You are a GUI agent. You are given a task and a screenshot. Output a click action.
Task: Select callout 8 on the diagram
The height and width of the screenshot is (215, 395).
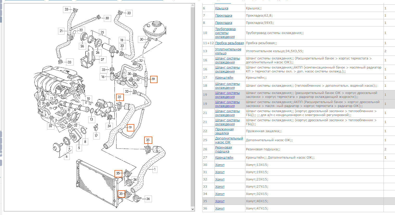click(85, 142)
